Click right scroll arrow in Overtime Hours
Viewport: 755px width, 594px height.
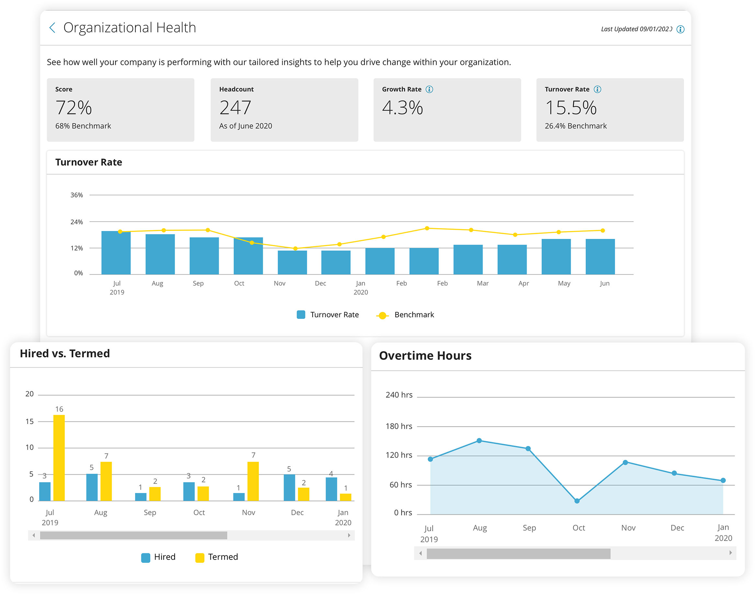click(x=730, y=553)
